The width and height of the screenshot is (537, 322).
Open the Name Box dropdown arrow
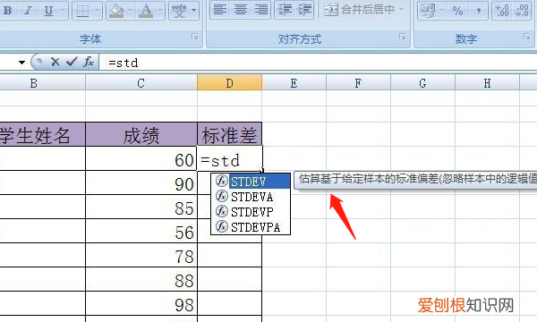coord(21,63)
